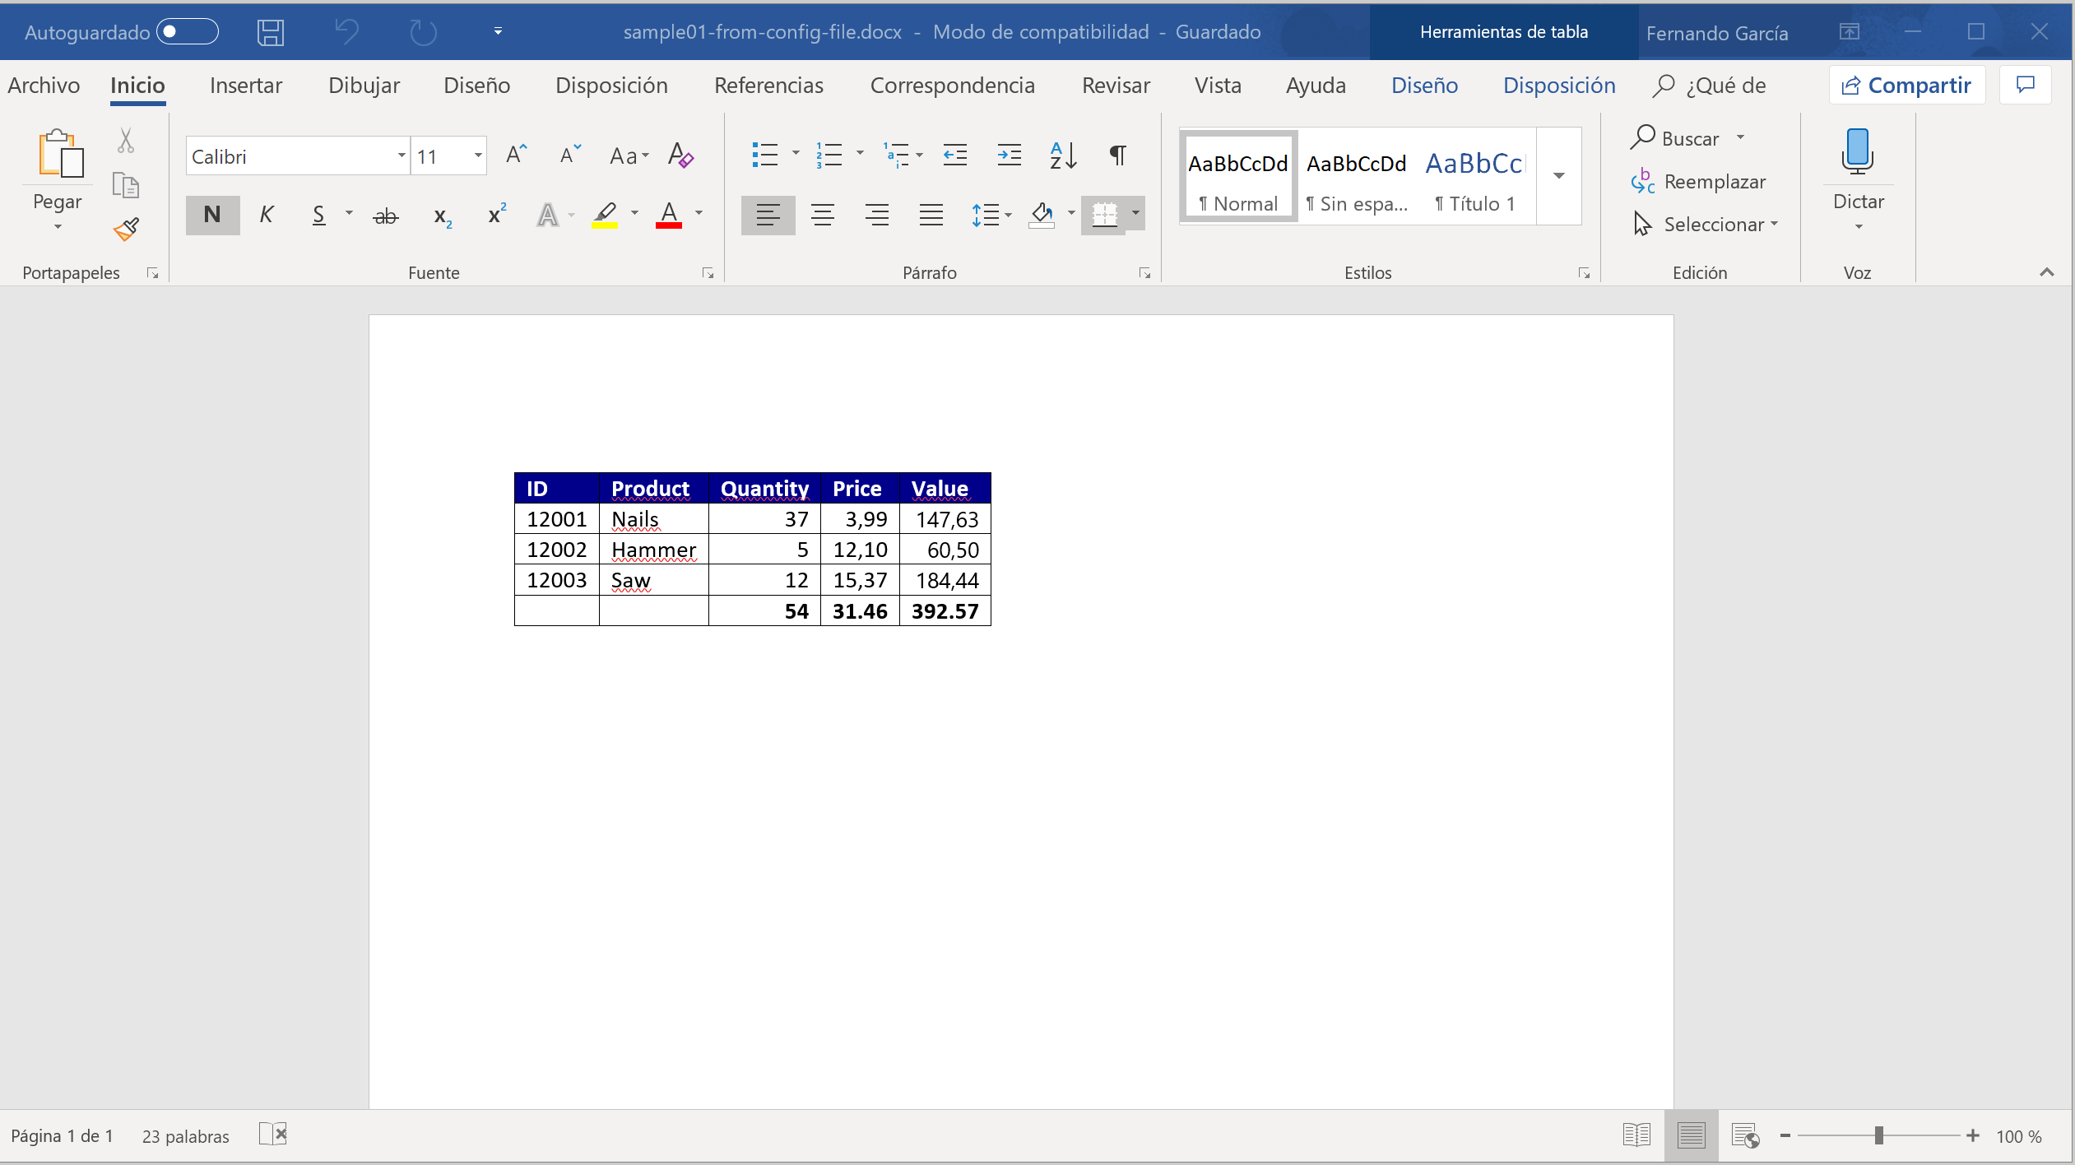Toggle the Autoguardado switch
The width and height of the screenshot is (2075, 1165).
click(x=188, y=32)
